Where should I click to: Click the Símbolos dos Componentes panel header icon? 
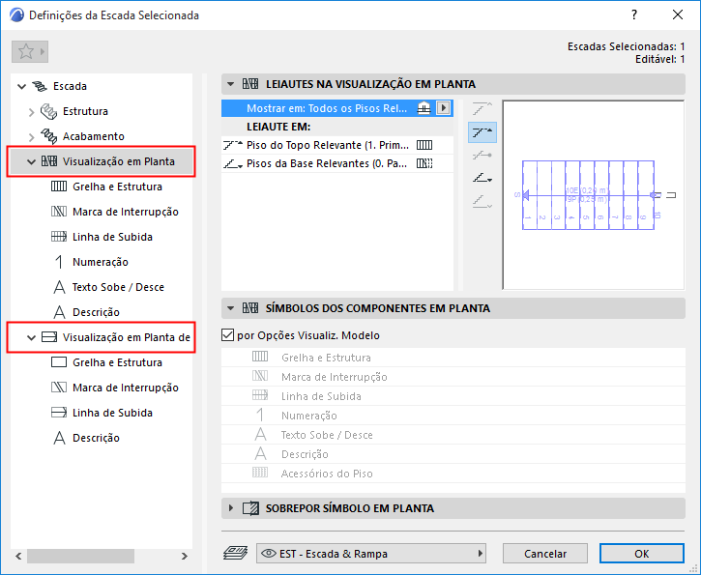pos(250,308)
